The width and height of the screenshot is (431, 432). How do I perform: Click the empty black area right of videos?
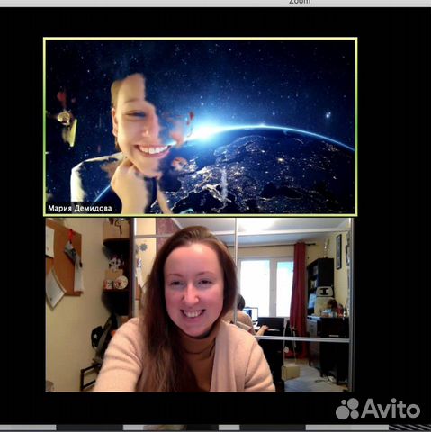[x=393, y=210]
